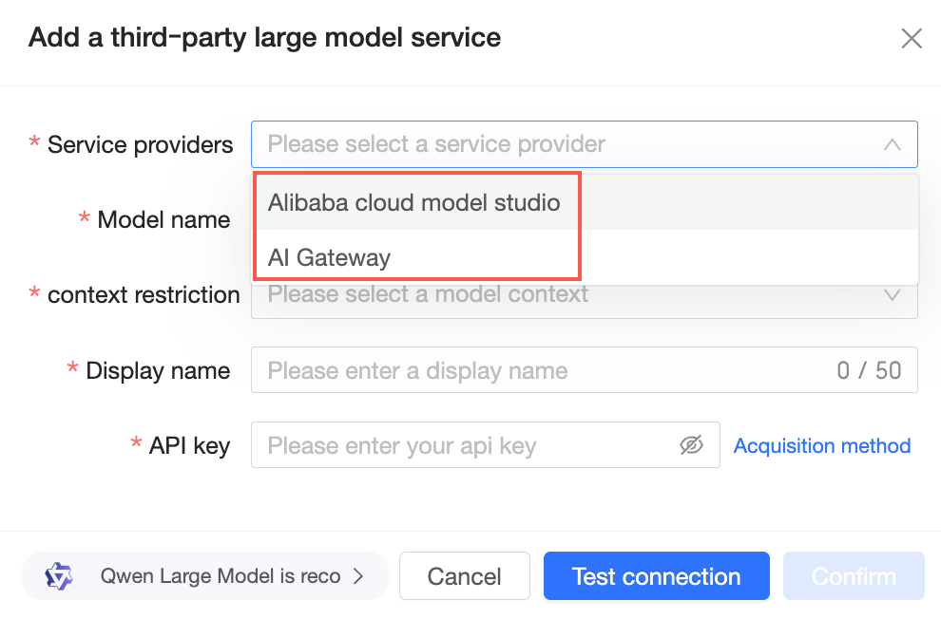Collapse the service provider list arrow
Image resolution: width=941 pixels, height=619 pixels.
[x=892, y=144]
